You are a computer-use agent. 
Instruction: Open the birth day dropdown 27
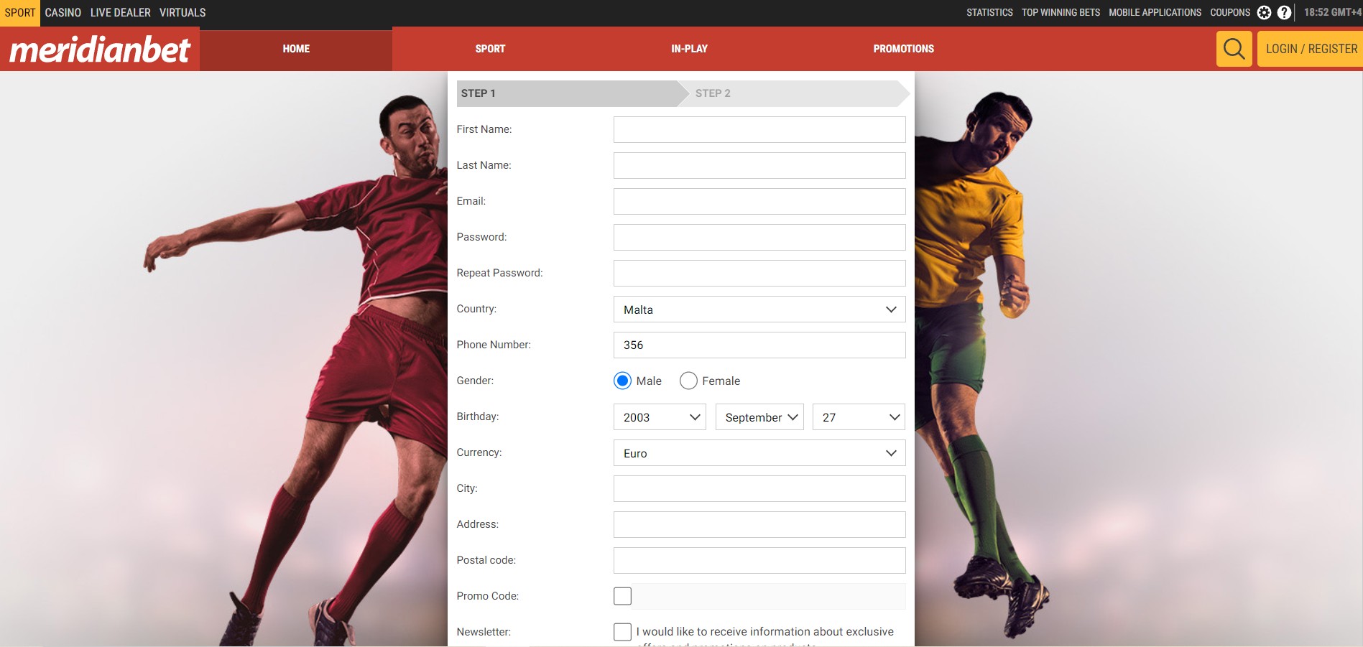[859, 417]
